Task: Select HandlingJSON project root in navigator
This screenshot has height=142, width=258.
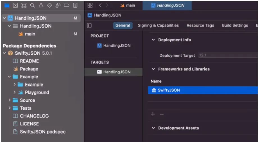Action: tap(41, 18)
